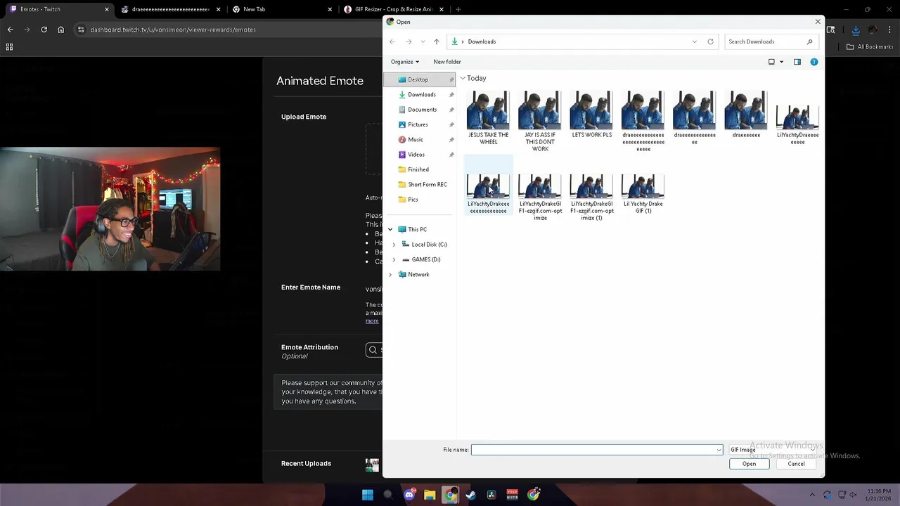
Task: Open the All Bookmarks folder
Action: point(870,47)
